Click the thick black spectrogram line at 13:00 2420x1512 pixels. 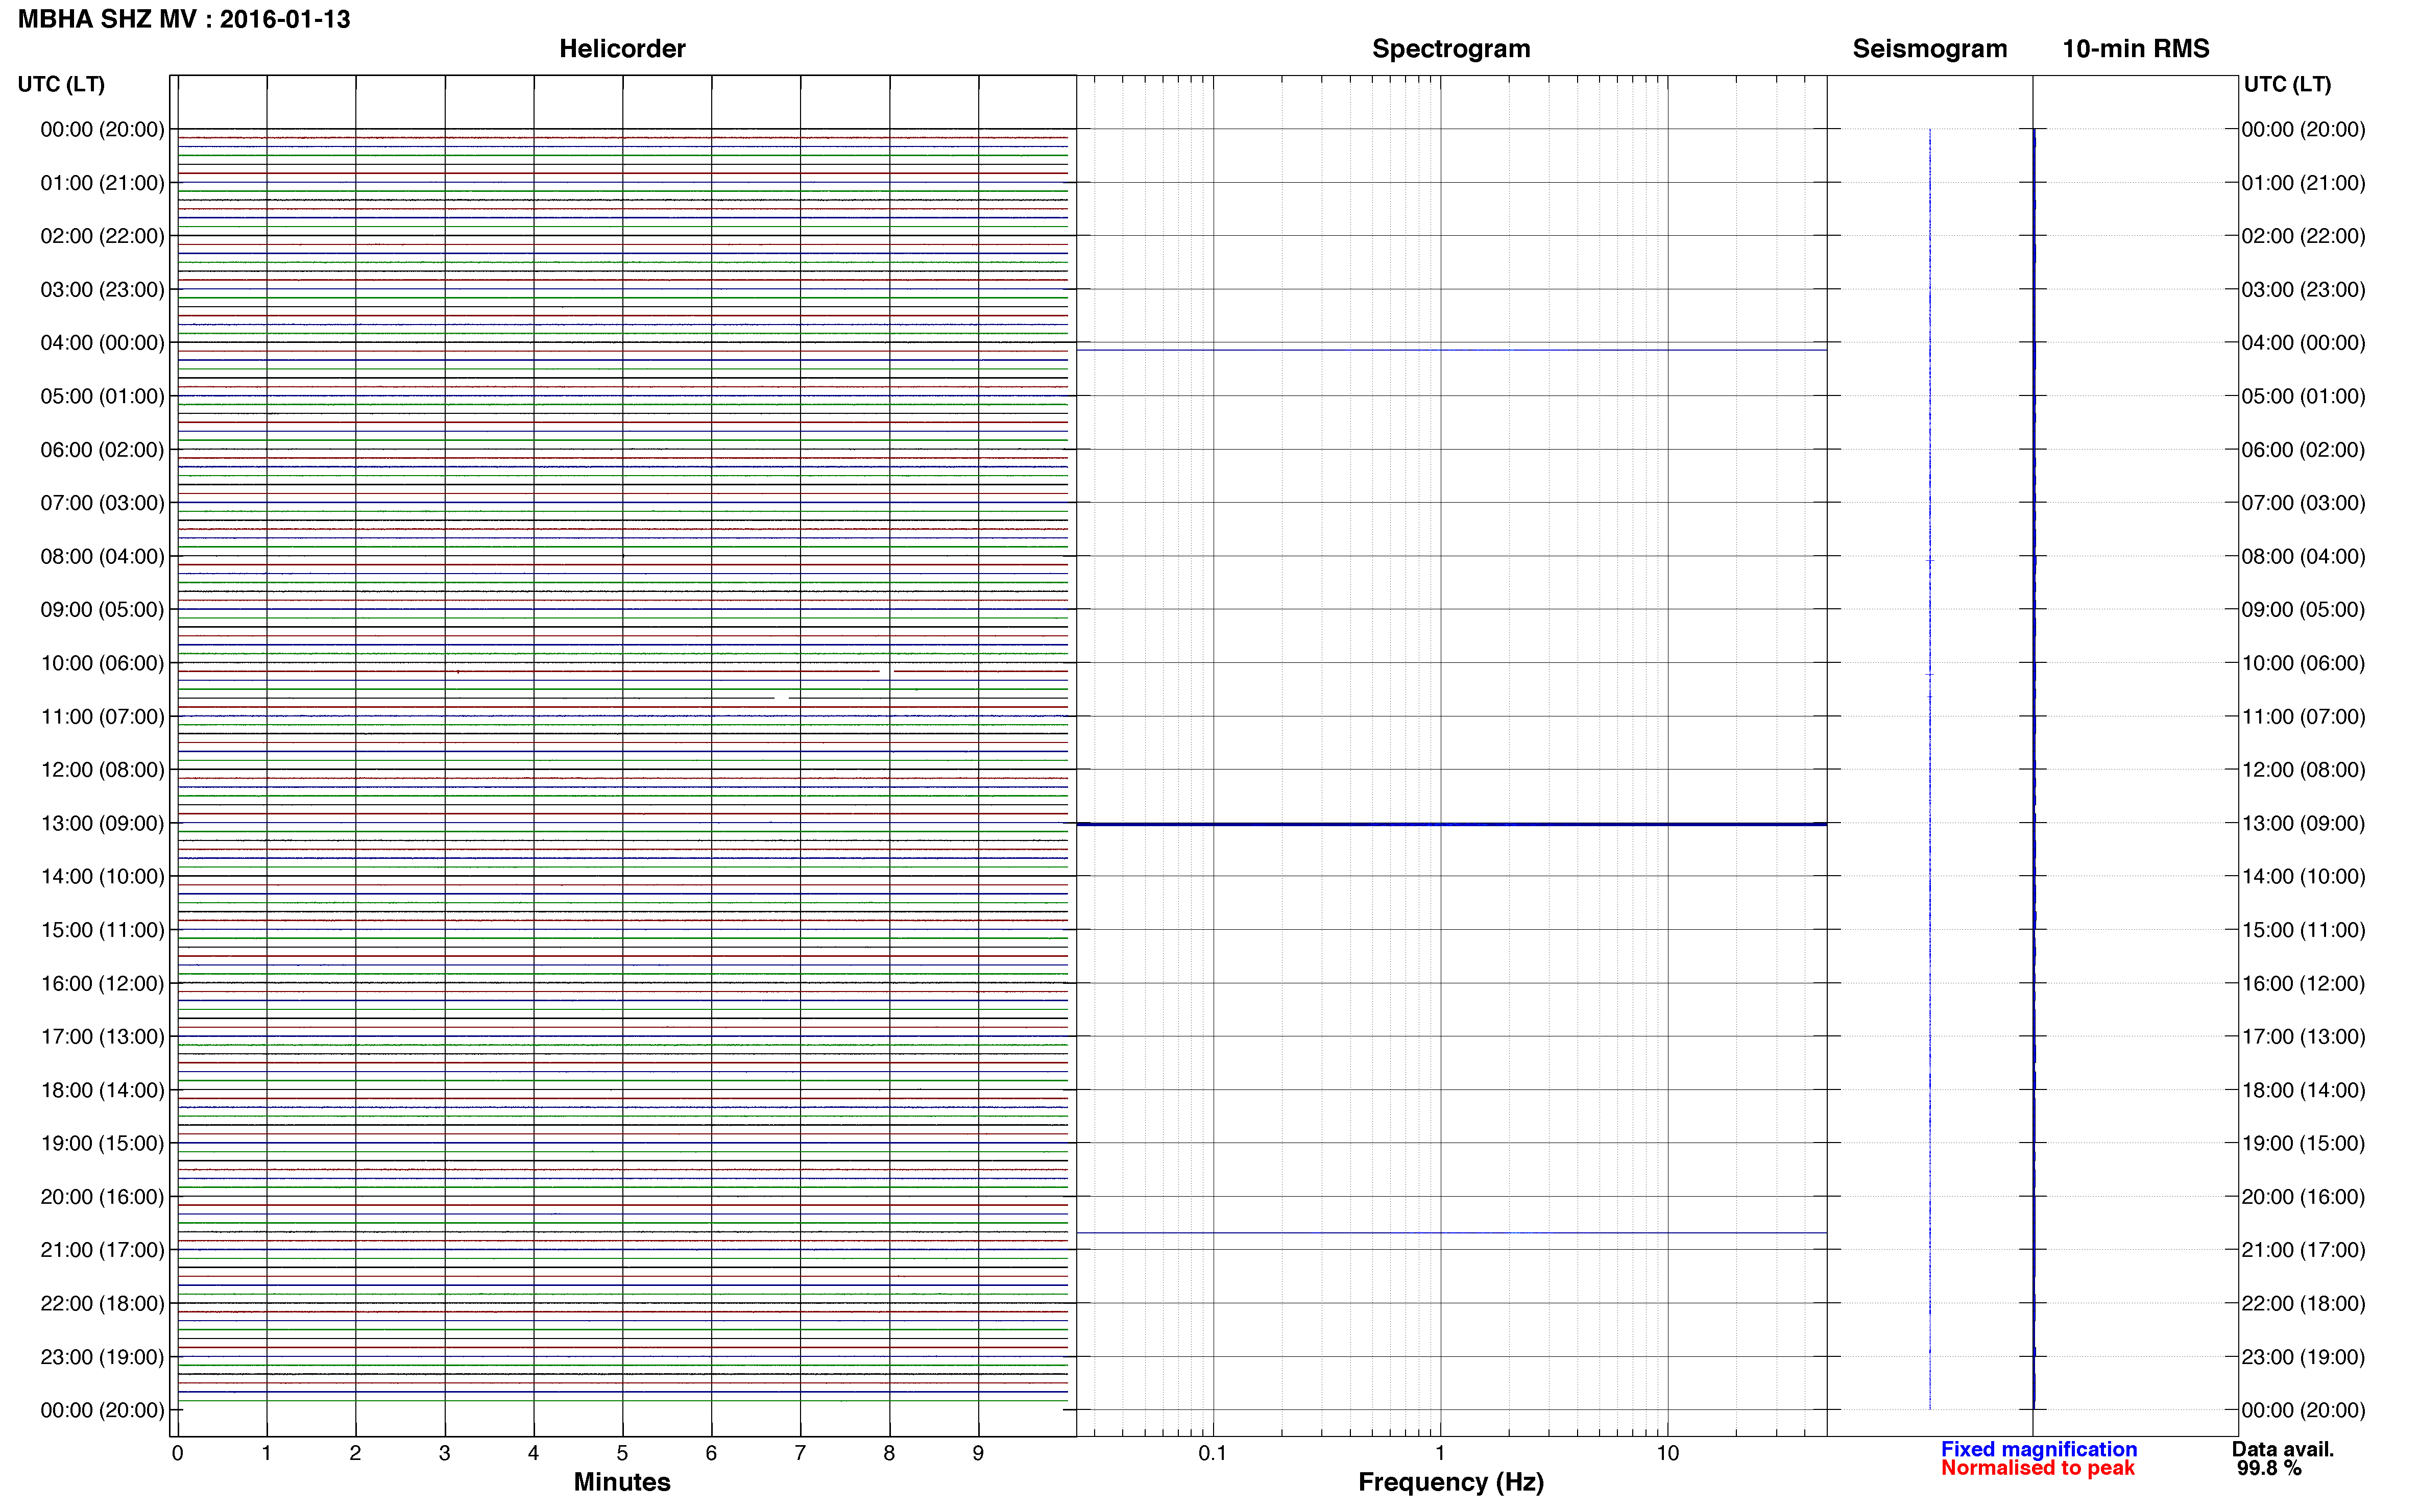point(1451,824)
